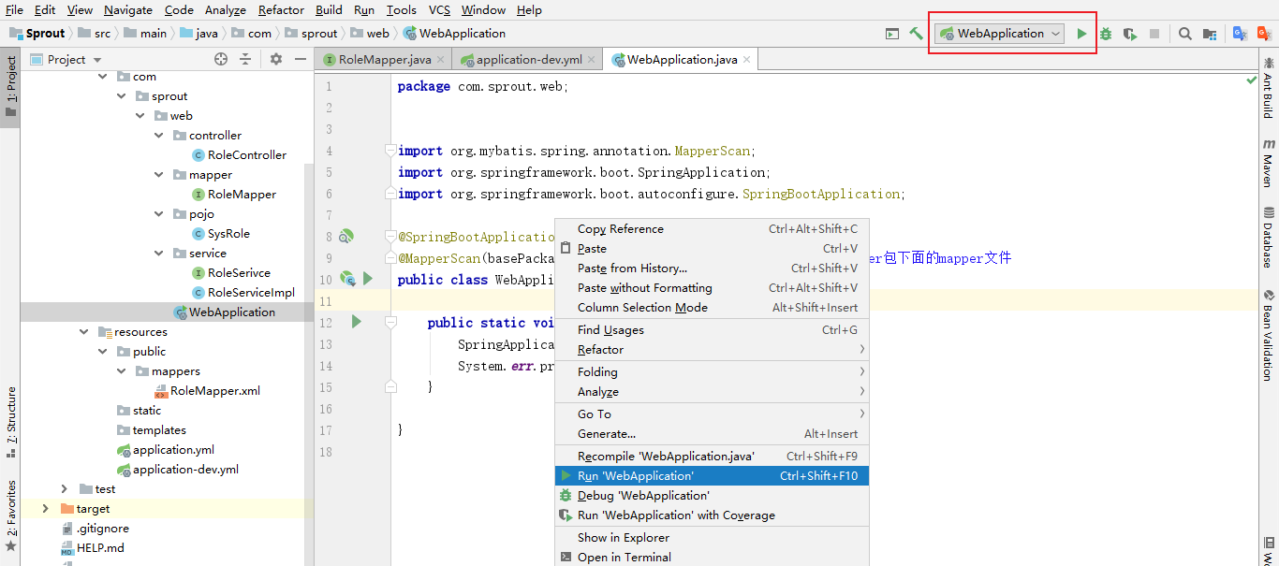
Task: Click the run gutter arrow beside main method
Action: point(356,322)
